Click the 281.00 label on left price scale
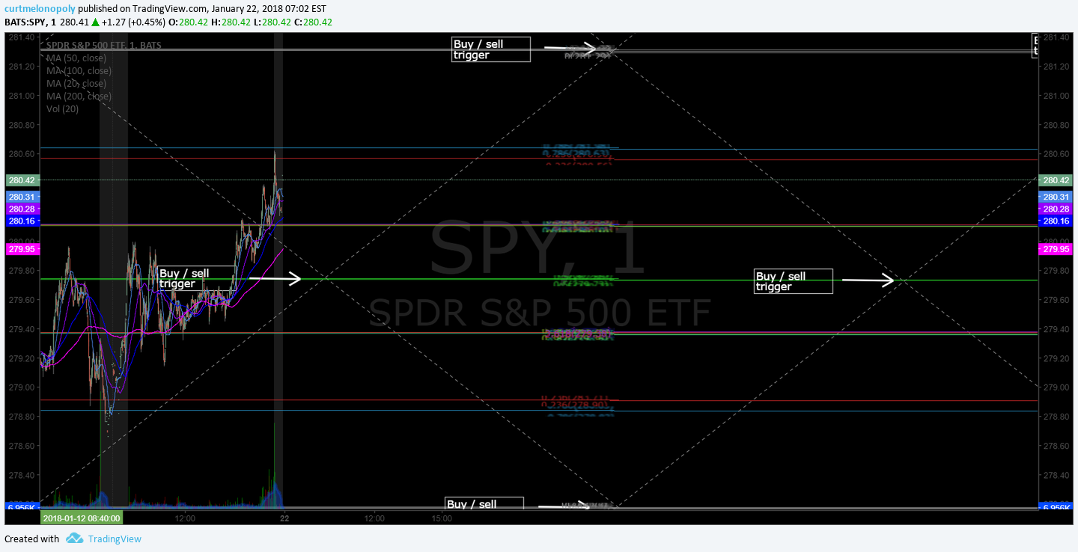 (x=20, y=96)
